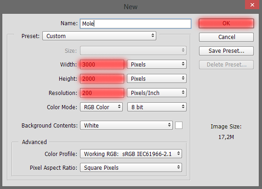This screenshot has height=189, width=262.
Task: Open Pixel Aspect Ratio dropdown
Action: [x=131, y=167]
